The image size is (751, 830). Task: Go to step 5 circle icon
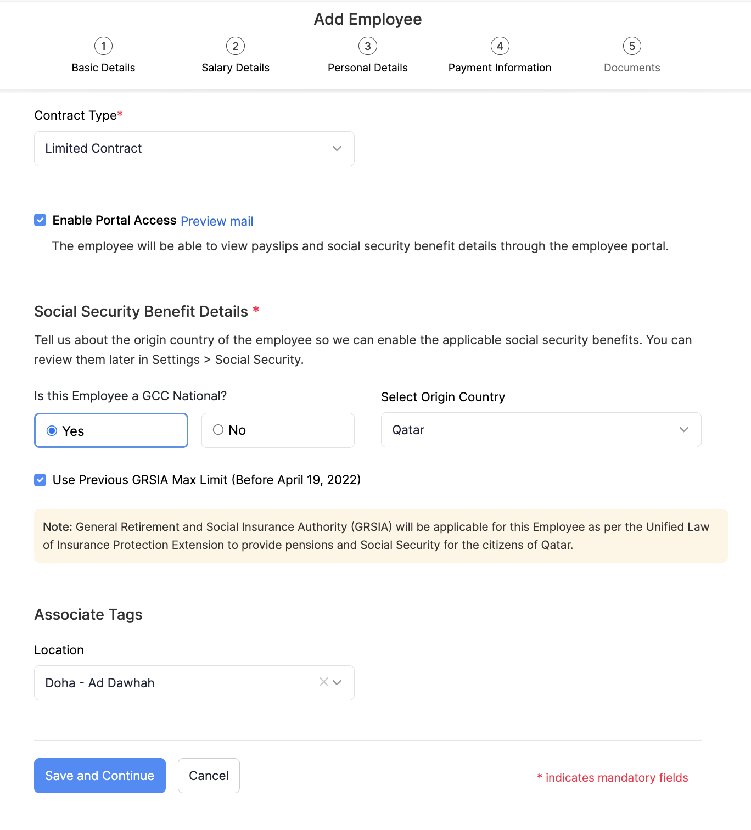[632, 46]
